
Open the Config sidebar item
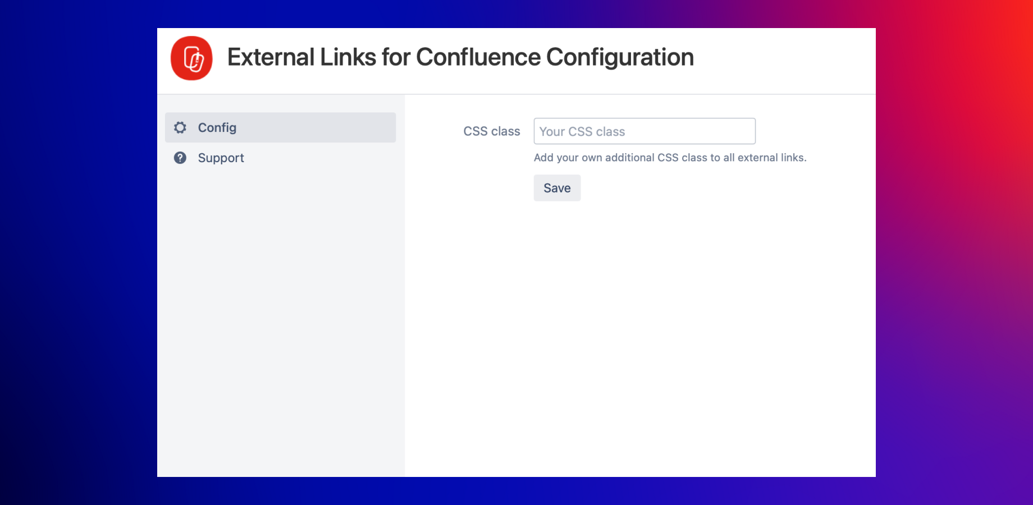(280, 128)
